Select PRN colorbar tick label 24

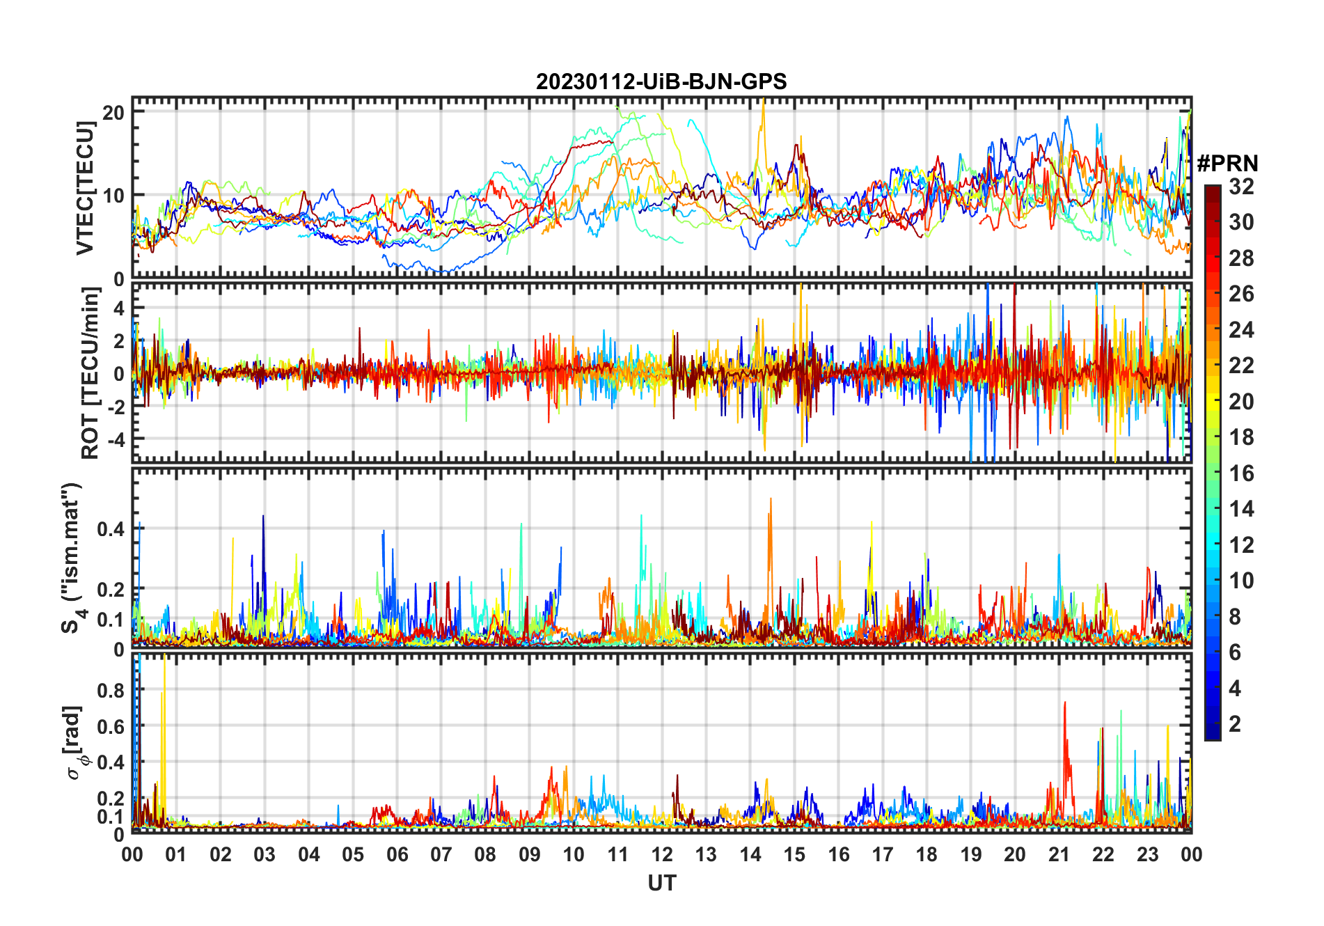point(1241,329)
